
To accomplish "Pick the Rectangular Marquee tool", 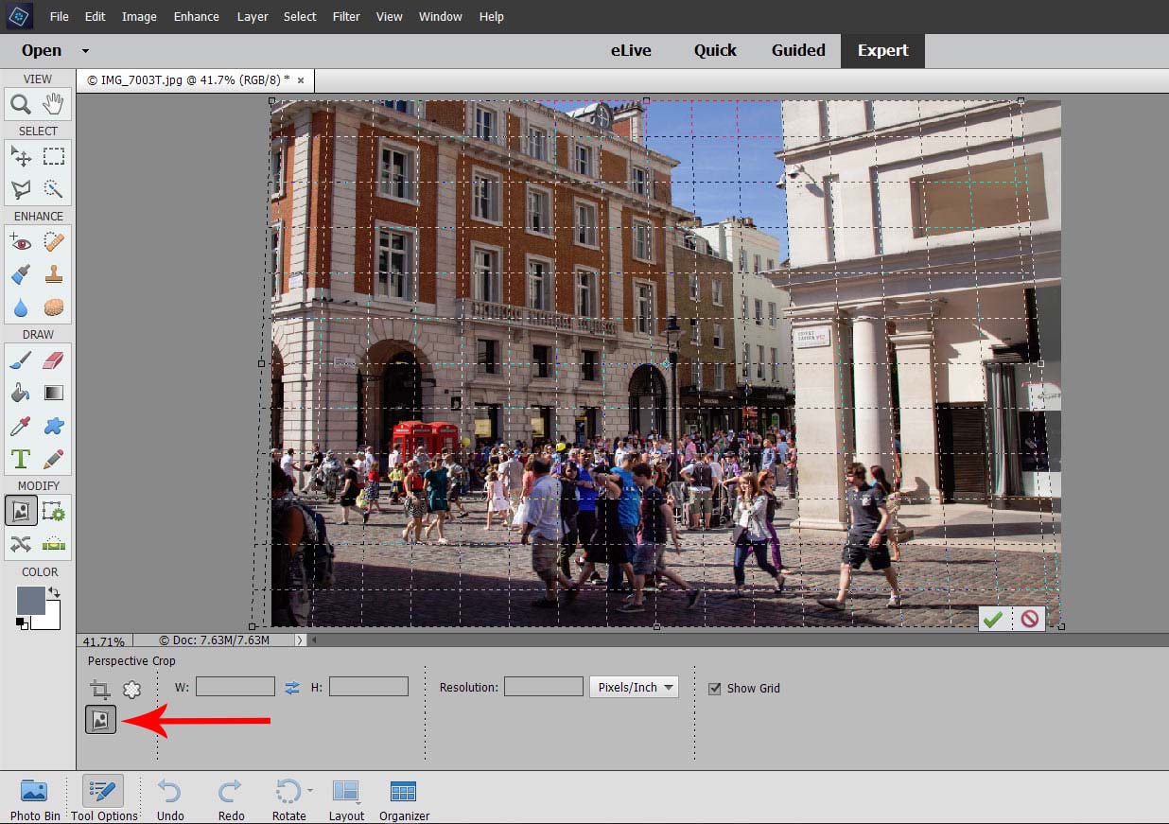I will click(54, 156).
